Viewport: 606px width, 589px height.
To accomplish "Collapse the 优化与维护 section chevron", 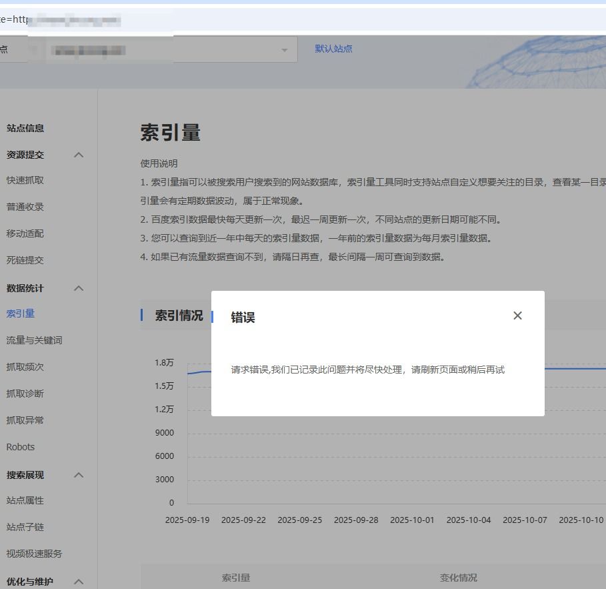I will (79, 582).
